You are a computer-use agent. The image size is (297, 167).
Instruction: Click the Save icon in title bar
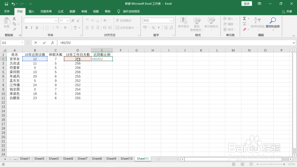point(6,4)
